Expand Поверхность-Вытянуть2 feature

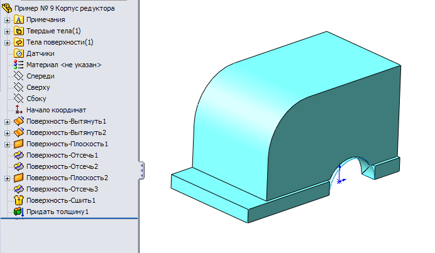tap(7, 133)
